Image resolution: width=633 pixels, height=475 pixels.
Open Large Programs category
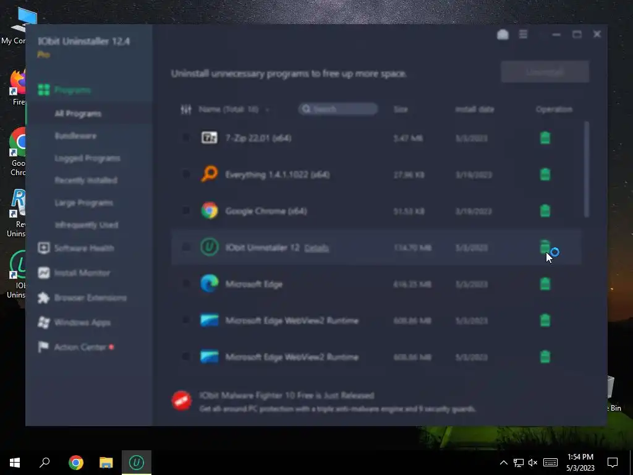(x=83, y=202)
